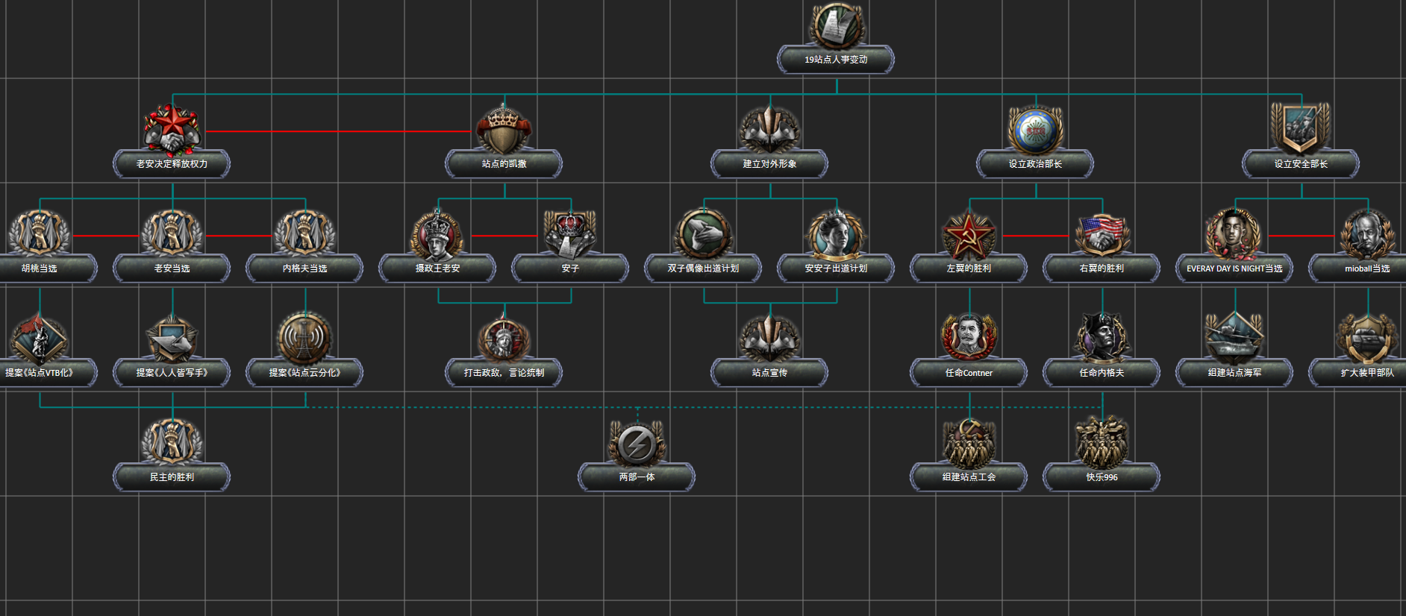Click the hammer and sickle star icon
This screenshot has width=1406, height=616.
(969, 235)
